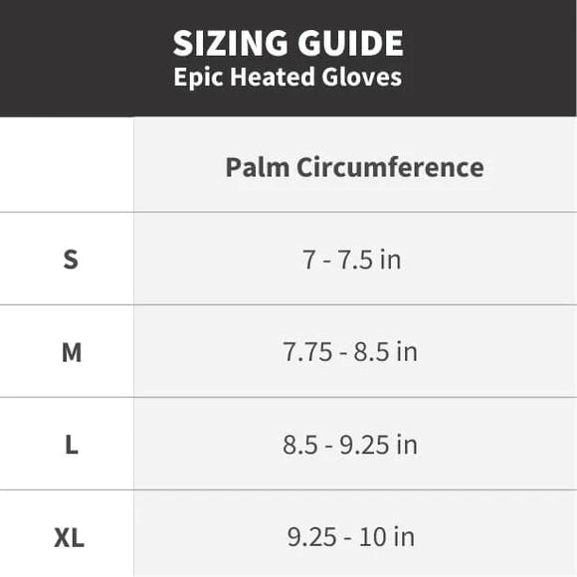Select the XL size label
The height and width of the screenshot is (577, 577).
tap(70, 537)
